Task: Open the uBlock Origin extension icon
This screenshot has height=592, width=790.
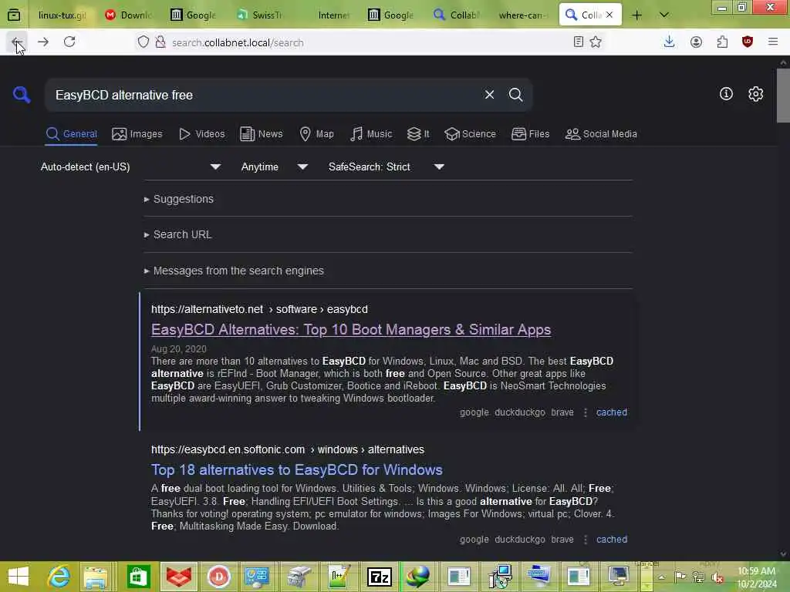Action: click(748, 42)
